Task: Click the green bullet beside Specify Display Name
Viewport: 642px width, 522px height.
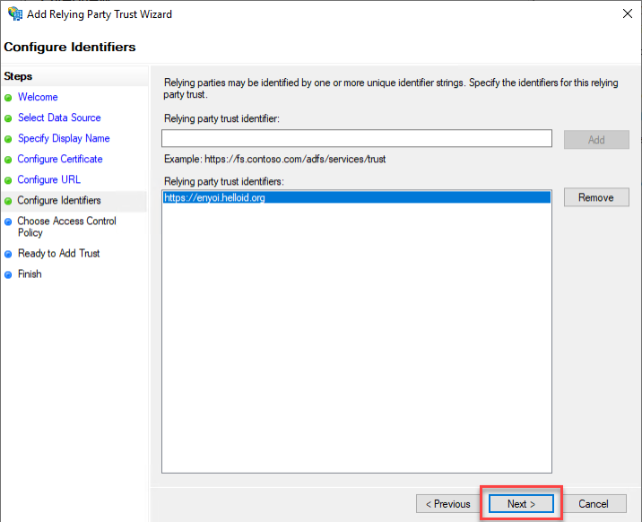Action: pyautogui.click(x=8, y=139)
